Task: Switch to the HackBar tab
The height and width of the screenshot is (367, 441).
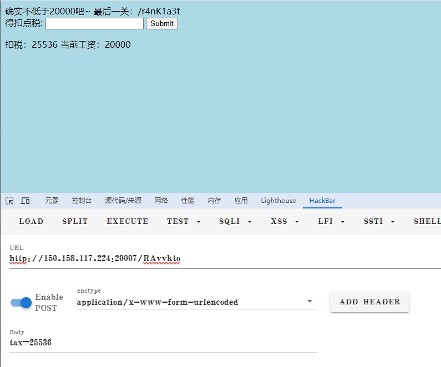Action: pyautogui.click(x=322, y=201)
